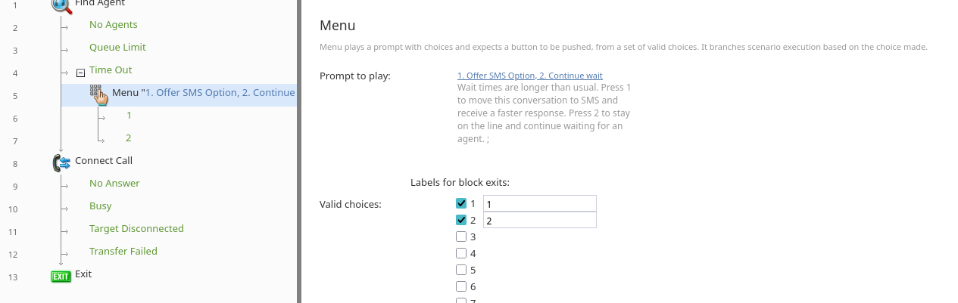The width and height of the screenshot is (958, 303).
Task: Select the Queue Limit exit branch
Action: (117, 48)
